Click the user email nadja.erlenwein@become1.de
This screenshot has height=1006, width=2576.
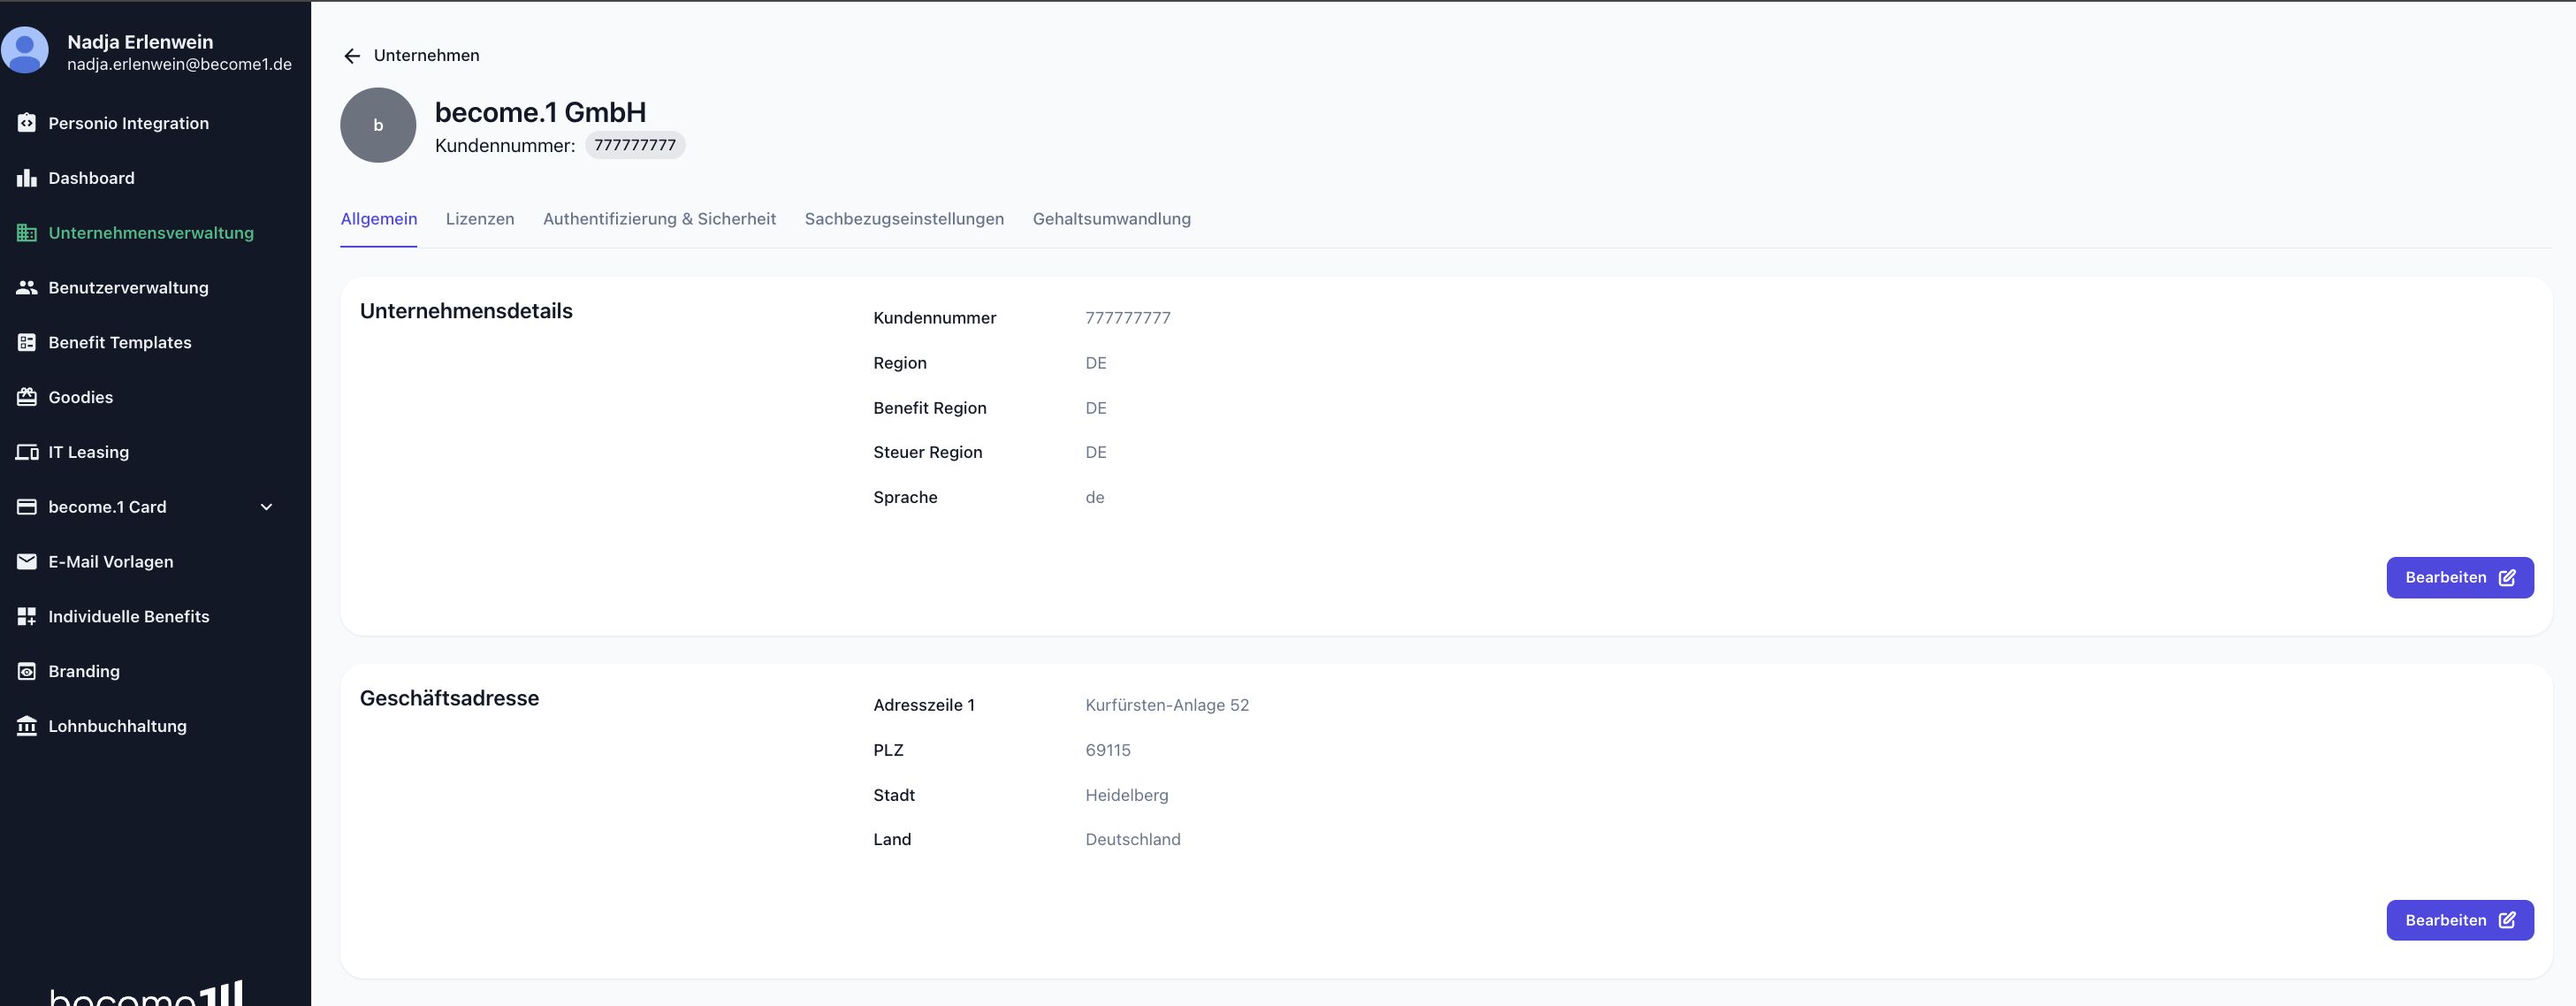click(179, 64)
